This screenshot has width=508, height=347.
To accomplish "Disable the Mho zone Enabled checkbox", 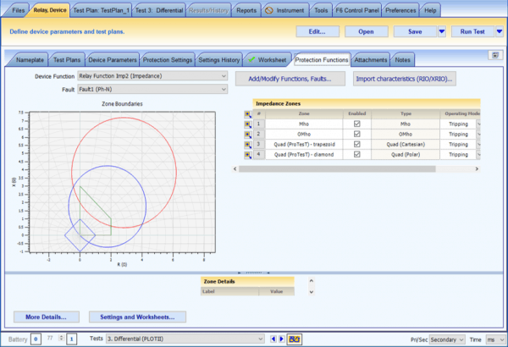I will pyautogui.click(x=356, y=123).
